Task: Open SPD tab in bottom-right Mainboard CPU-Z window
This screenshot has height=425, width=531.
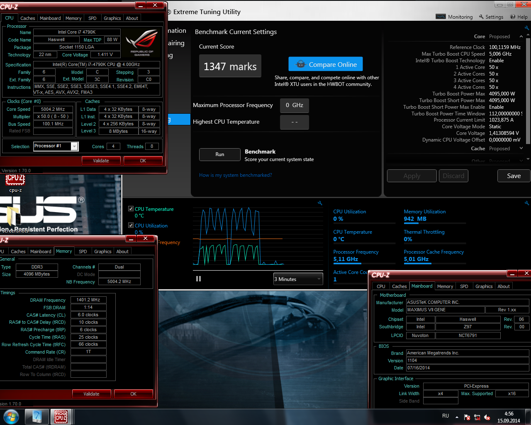Action: tap(464, 286)
